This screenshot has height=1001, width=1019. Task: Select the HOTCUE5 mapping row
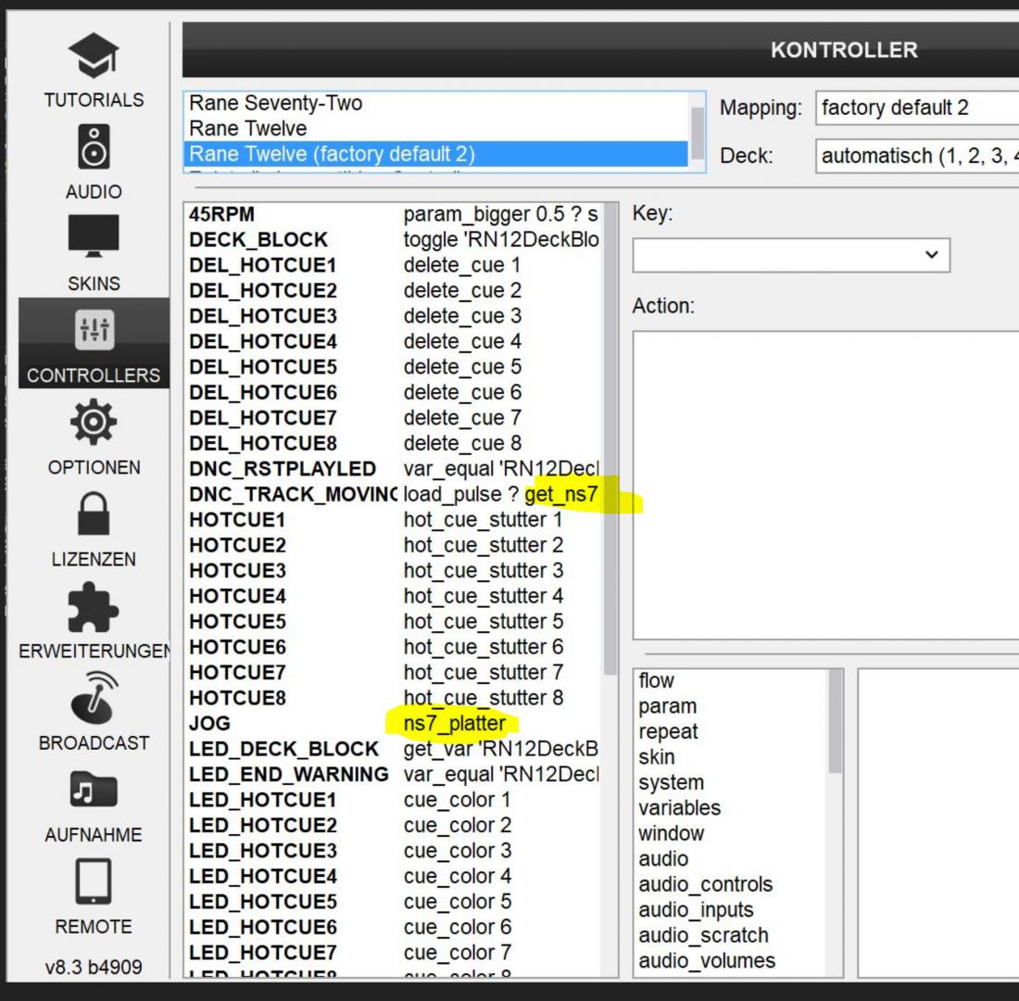pyautogui.click(x=394, y=621)
